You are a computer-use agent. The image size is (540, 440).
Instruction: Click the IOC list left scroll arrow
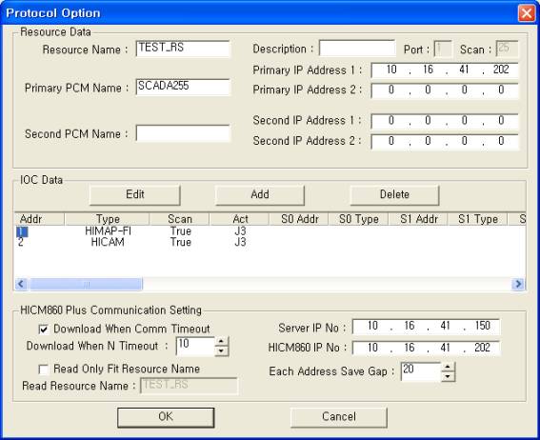[x=21, y=284]
